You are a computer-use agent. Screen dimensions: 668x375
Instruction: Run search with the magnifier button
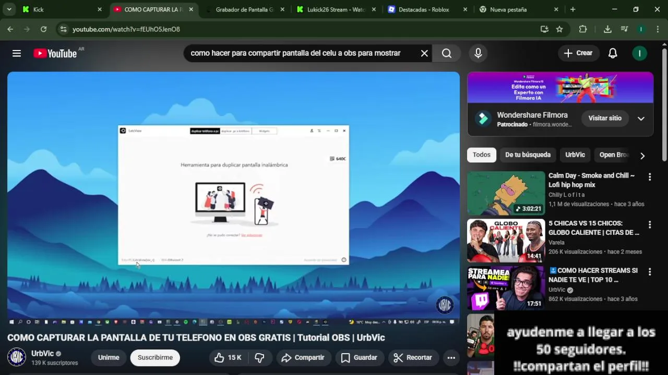(x=447, y=53)
